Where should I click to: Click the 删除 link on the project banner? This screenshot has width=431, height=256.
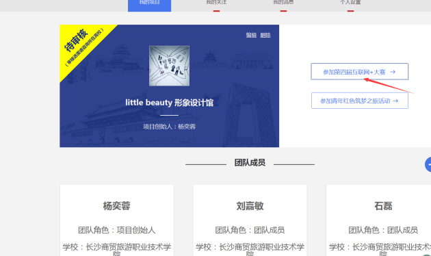[x=265, y=35]
